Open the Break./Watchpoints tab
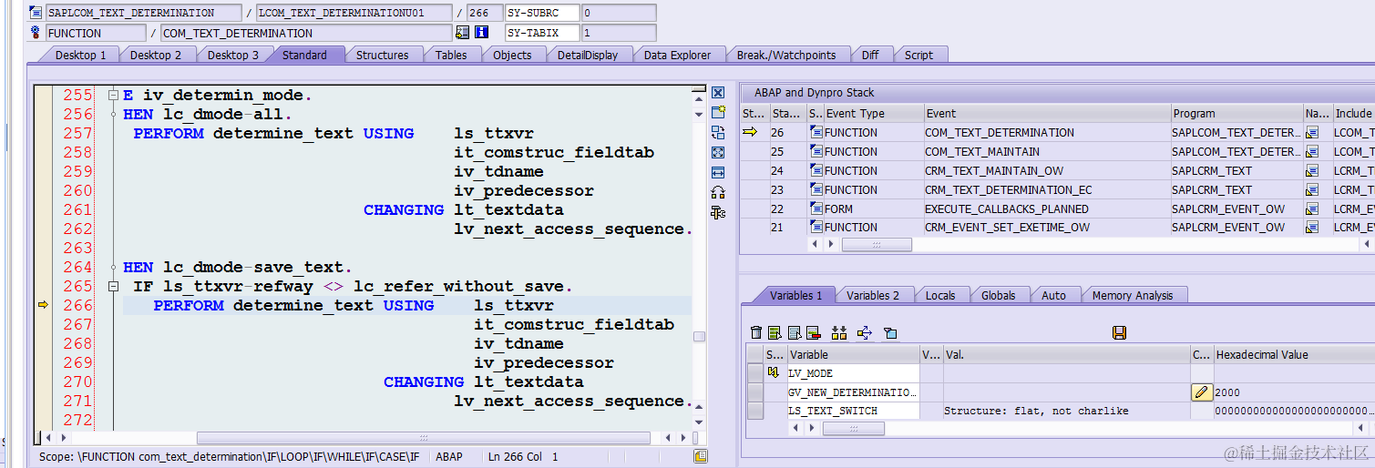Image resolution: width=1375 pixels, height=468 pixels. [786, 55]
